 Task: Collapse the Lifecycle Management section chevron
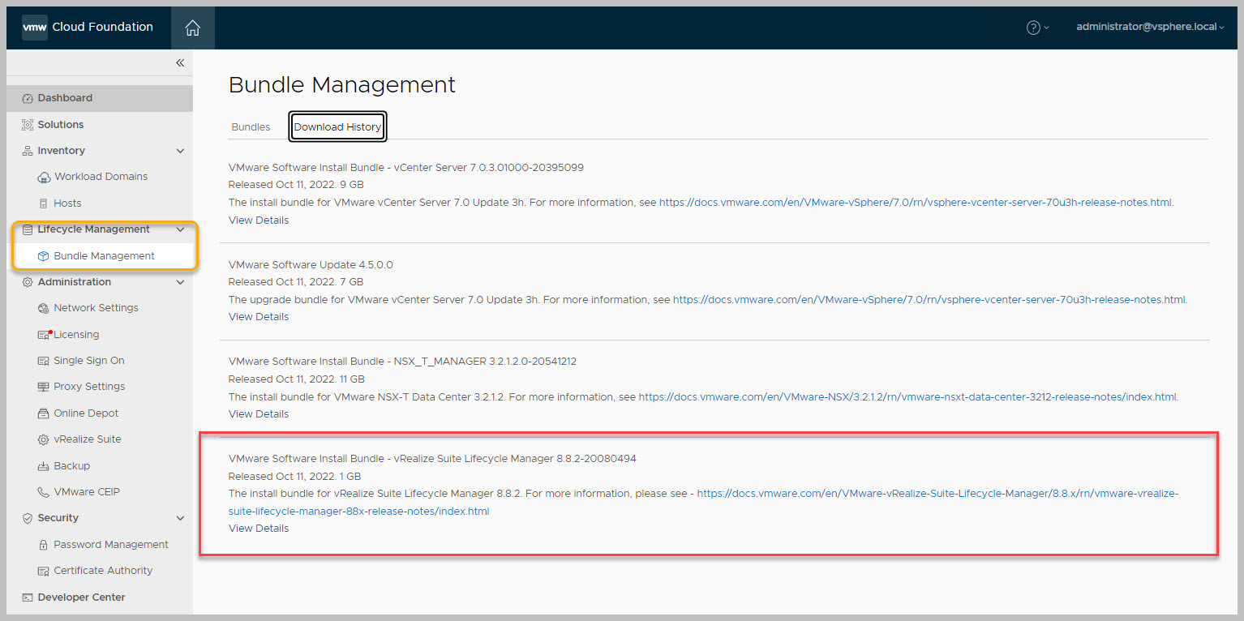pos(180,229)
